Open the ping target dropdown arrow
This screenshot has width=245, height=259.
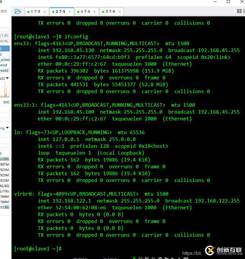coord(7,128)
